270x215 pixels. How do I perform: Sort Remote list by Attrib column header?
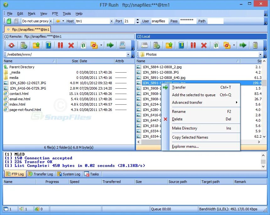[x=124, y=61]
